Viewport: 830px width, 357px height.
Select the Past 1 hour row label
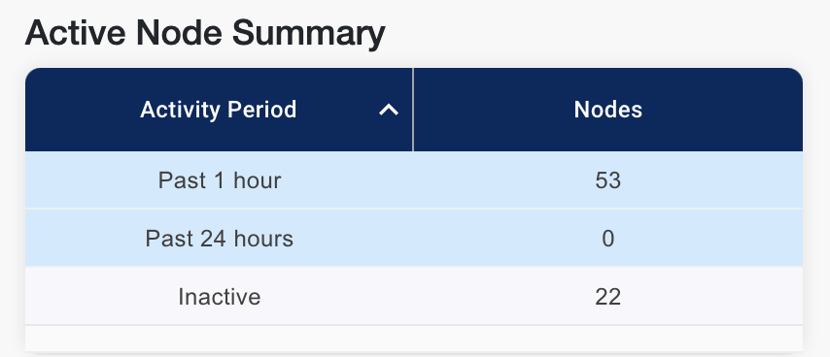(x=219, y=180)
